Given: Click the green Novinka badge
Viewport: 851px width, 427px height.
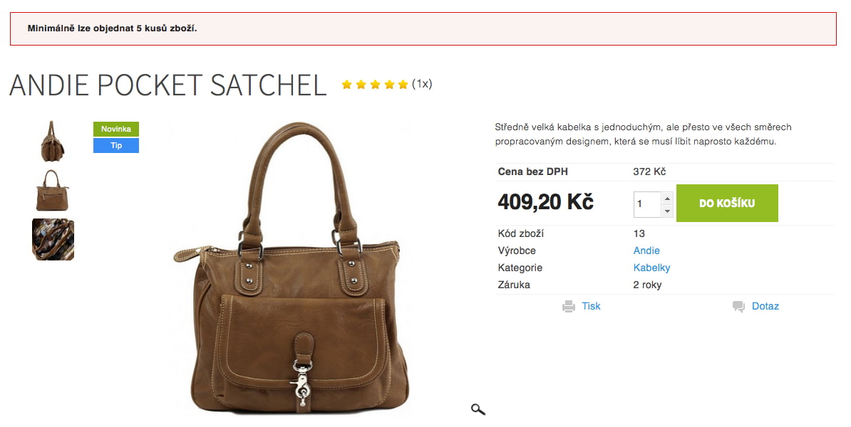Looking at the screenshot, I should (x=116, y=129).
